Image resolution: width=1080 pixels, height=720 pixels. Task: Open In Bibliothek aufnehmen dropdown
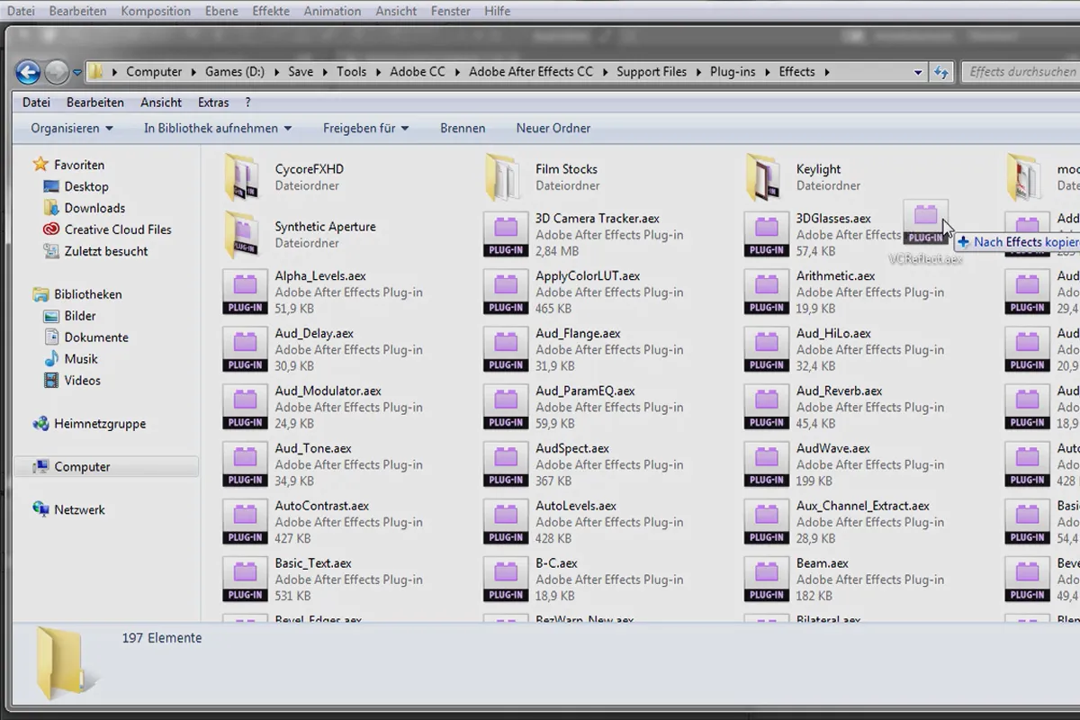pos(218,129)
